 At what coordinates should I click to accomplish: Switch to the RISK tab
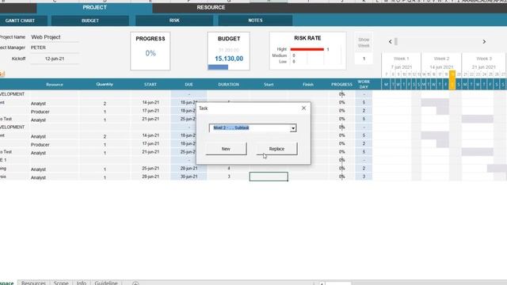[174, 21]
